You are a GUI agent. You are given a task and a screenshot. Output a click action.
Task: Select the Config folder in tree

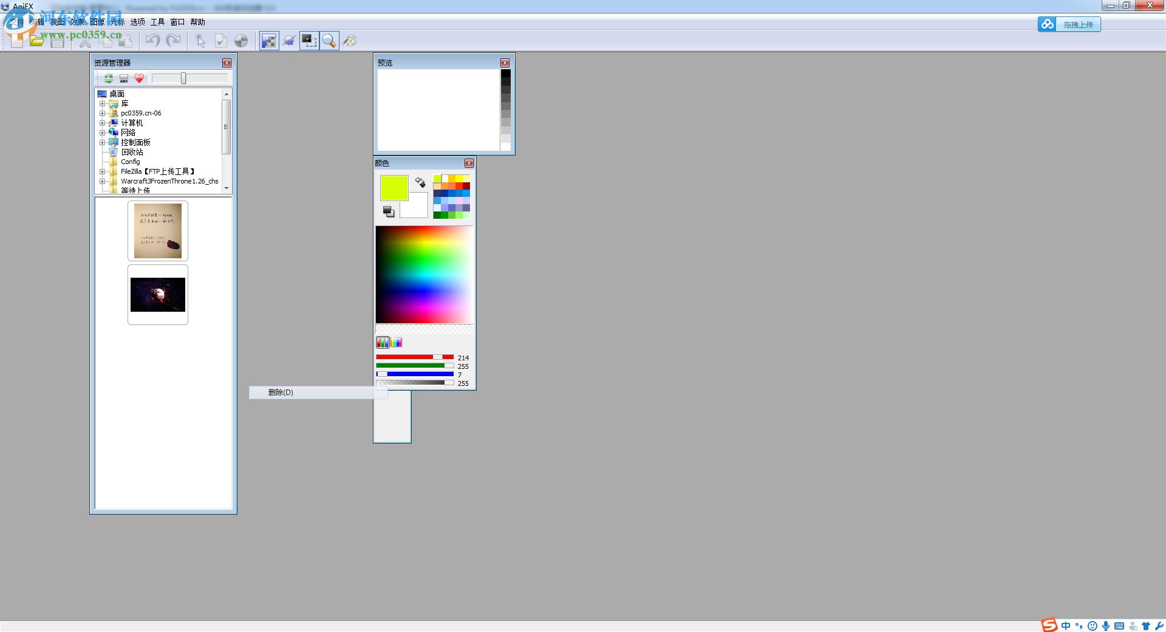click(x=130, y=162)
